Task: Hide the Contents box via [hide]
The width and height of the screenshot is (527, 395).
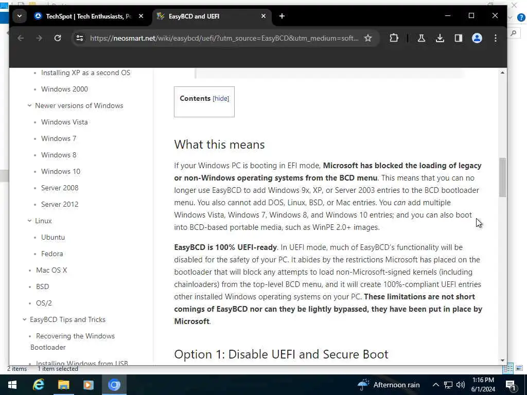Action: tap(221, 98)
